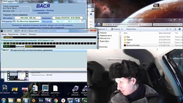Open the Переключить menu
The height and width of the screenshot is (103, 183).
13,34
